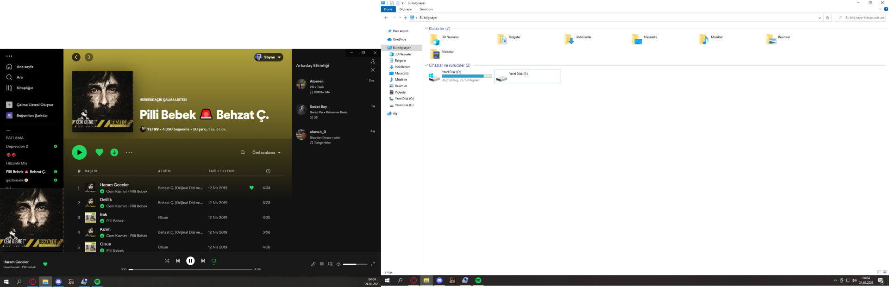The width and height of the screenshot is (889, 287).
Task: Adjust Spotify volume slider
Action: (x=355, y=264)
